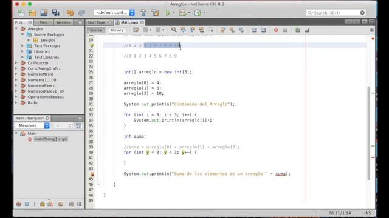This screenshot has width=389, height=218.
Task: Open the Debug Project arrow dropdown
Action: tap(189, 13)
